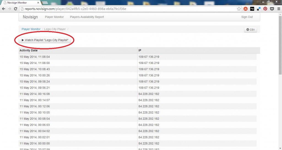Select row 11 May 2014, 00:08:04

(138, 119)
